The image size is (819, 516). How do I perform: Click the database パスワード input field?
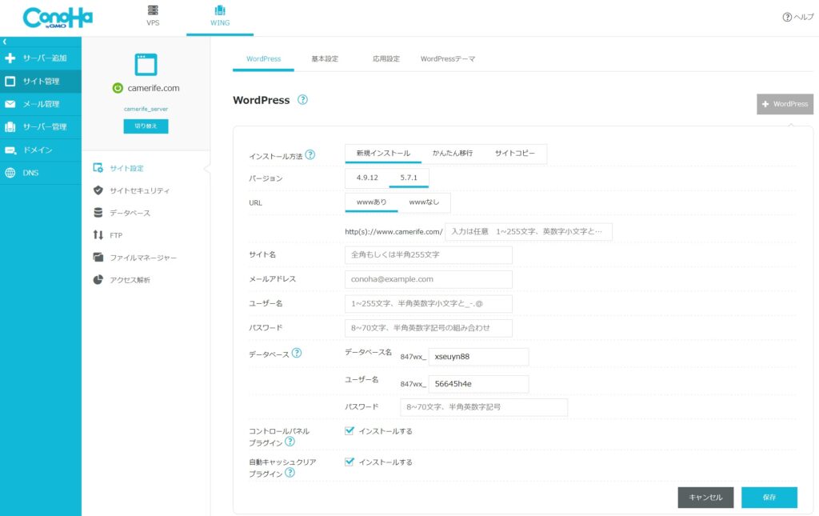(484, 407)
